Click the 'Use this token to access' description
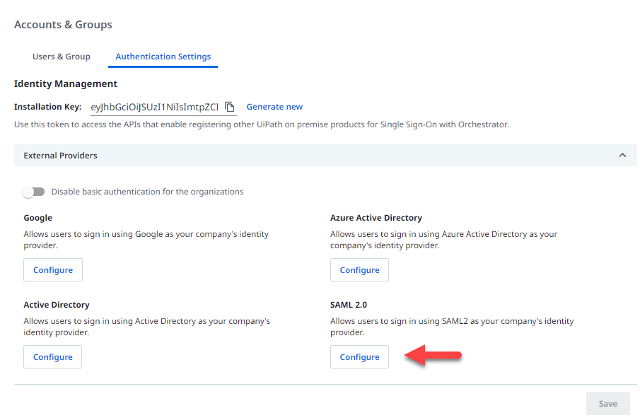The height and width of the screenshot is (418, 640). (262, 124)
